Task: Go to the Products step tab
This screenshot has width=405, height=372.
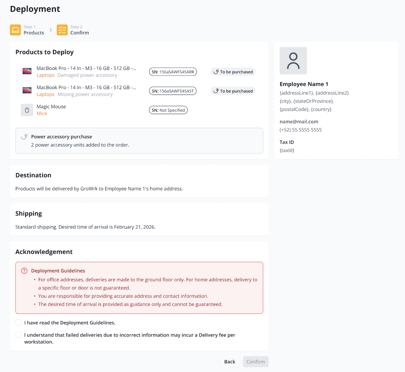Action: 27,30
